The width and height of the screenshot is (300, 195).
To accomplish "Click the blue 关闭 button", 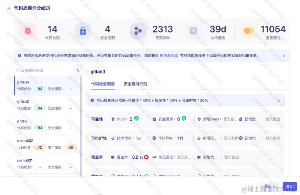I will click(289, 186).
